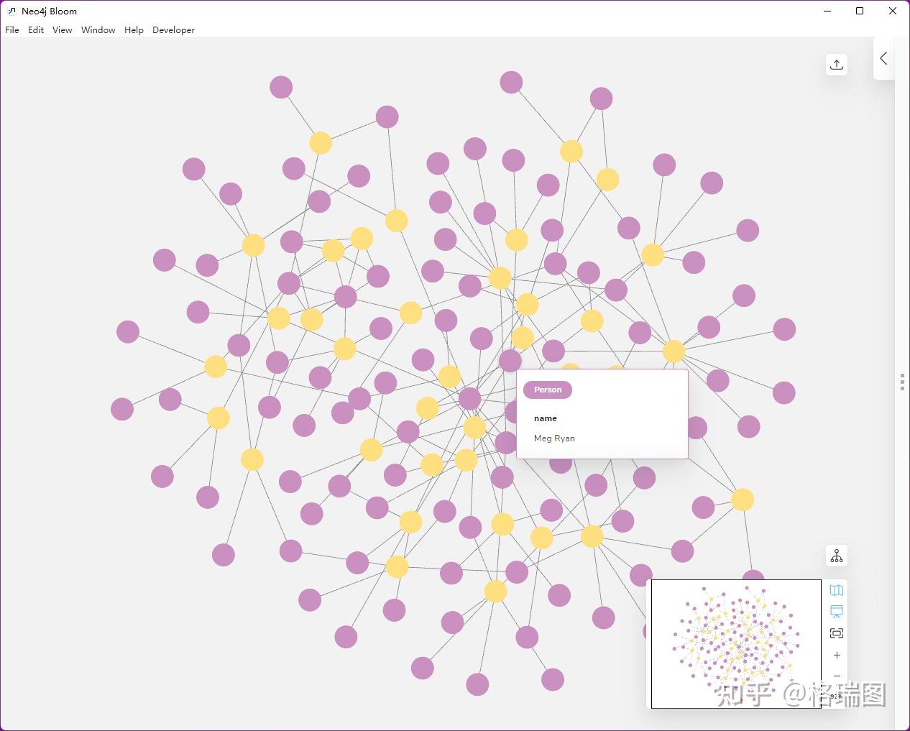The width and height of the screenshot is (910, 731).
Task: Open the File menu
Action: tap(12, 30)
